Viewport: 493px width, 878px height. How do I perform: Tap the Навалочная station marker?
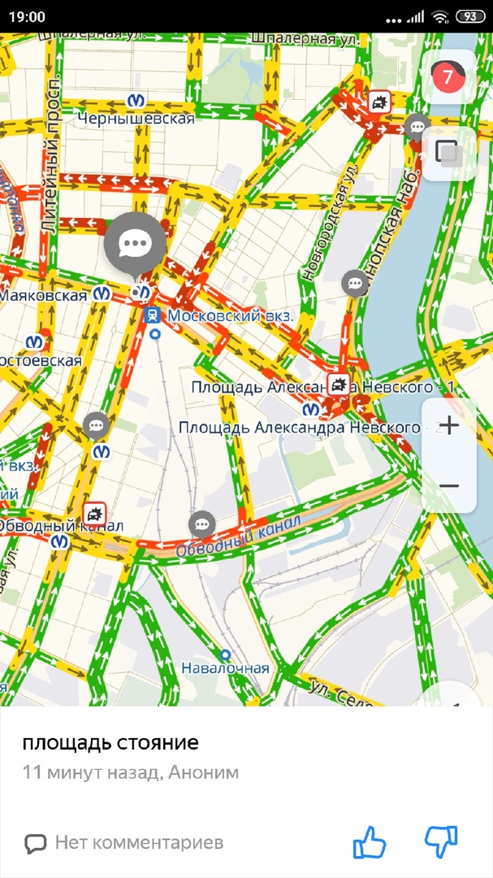[x=226, y=654]
